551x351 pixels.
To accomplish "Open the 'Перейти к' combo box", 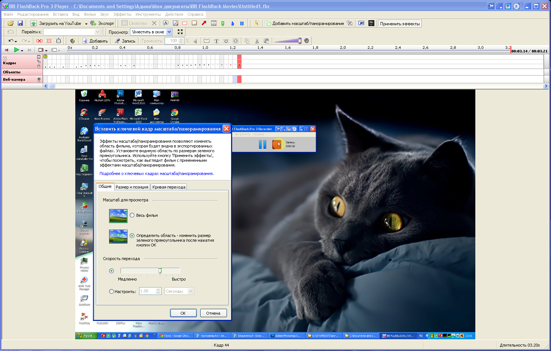I will [x=97, y=32].
